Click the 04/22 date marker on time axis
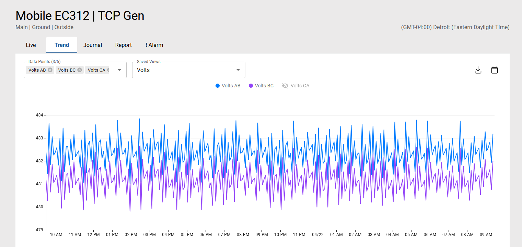Screen dimensions: 522x247 coord(318,235)
